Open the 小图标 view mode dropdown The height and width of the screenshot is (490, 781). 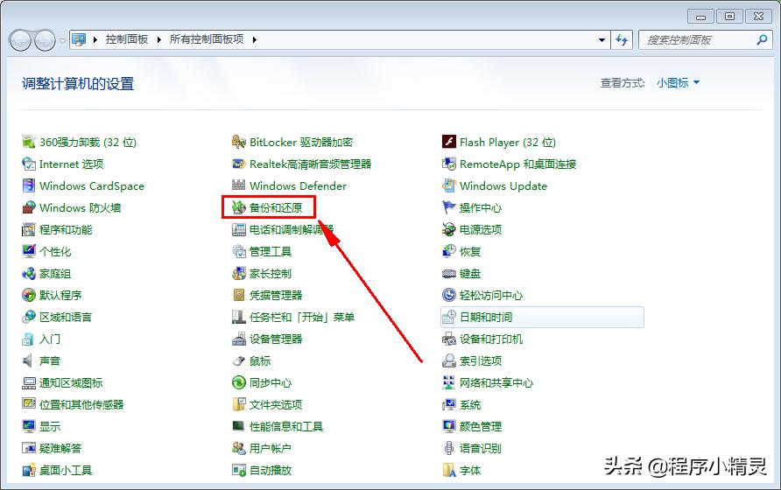pos(678,82)
